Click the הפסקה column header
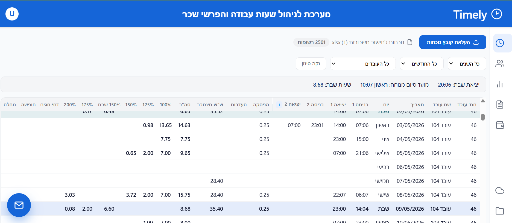Screen dimensions: 512x223 (261, 105)
